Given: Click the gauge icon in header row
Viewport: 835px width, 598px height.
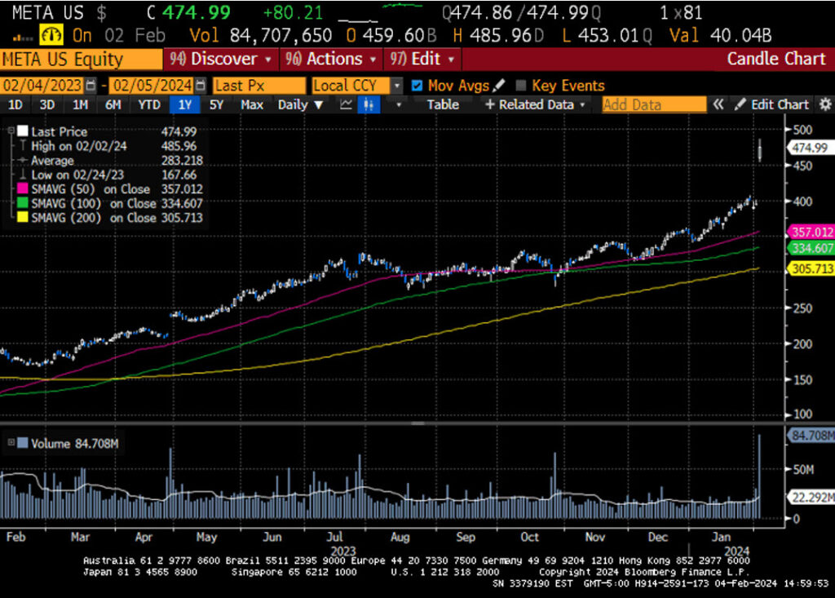Looking at the screenshot, I should [x=53, y=35].
